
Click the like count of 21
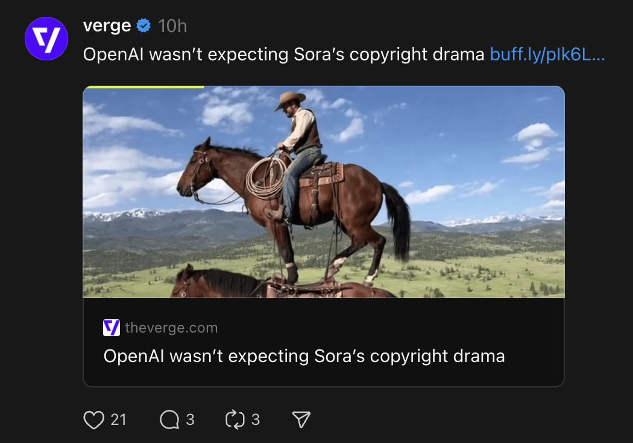click(x=119, y=419)
